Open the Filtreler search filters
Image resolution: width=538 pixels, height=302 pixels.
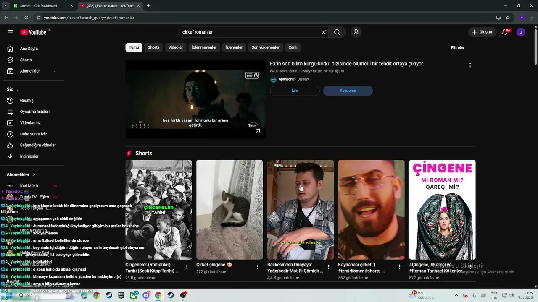457,47
